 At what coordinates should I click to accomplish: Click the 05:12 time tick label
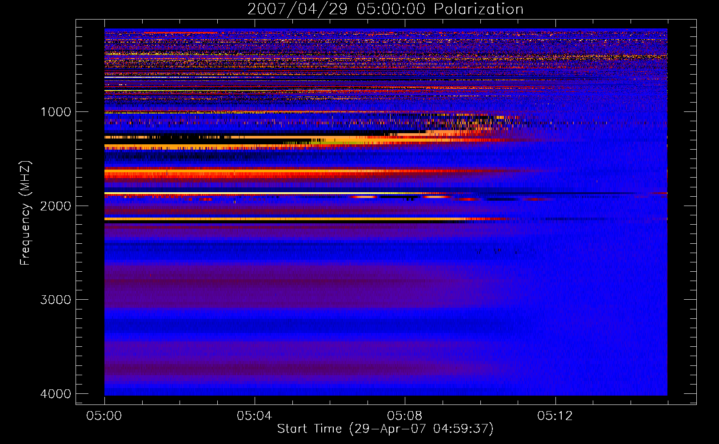point(555,416)
